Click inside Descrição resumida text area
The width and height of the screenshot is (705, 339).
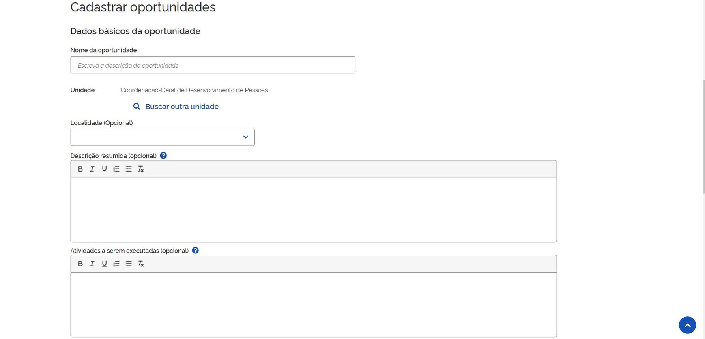[313, 210]
